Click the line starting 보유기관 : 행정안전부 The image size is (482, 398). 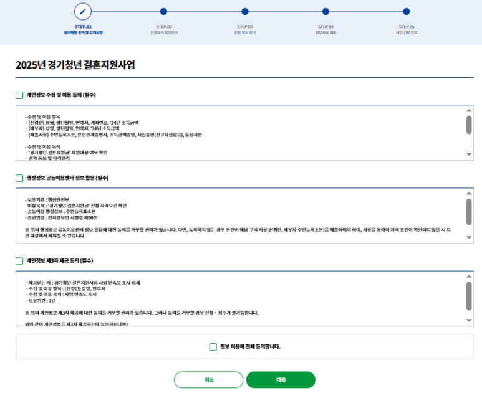(47, 199)
